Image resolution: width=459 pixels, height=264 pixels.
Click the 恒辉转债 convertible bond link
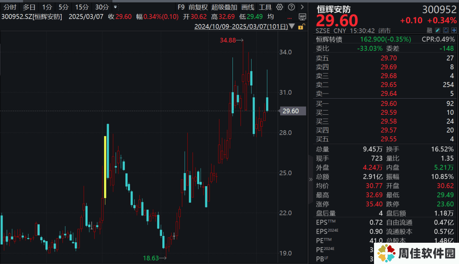(329, 39)
